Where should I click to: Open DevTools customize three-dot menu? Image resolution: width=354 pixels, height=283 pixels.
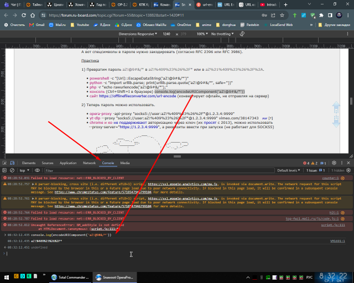click(x=342, y=163)
